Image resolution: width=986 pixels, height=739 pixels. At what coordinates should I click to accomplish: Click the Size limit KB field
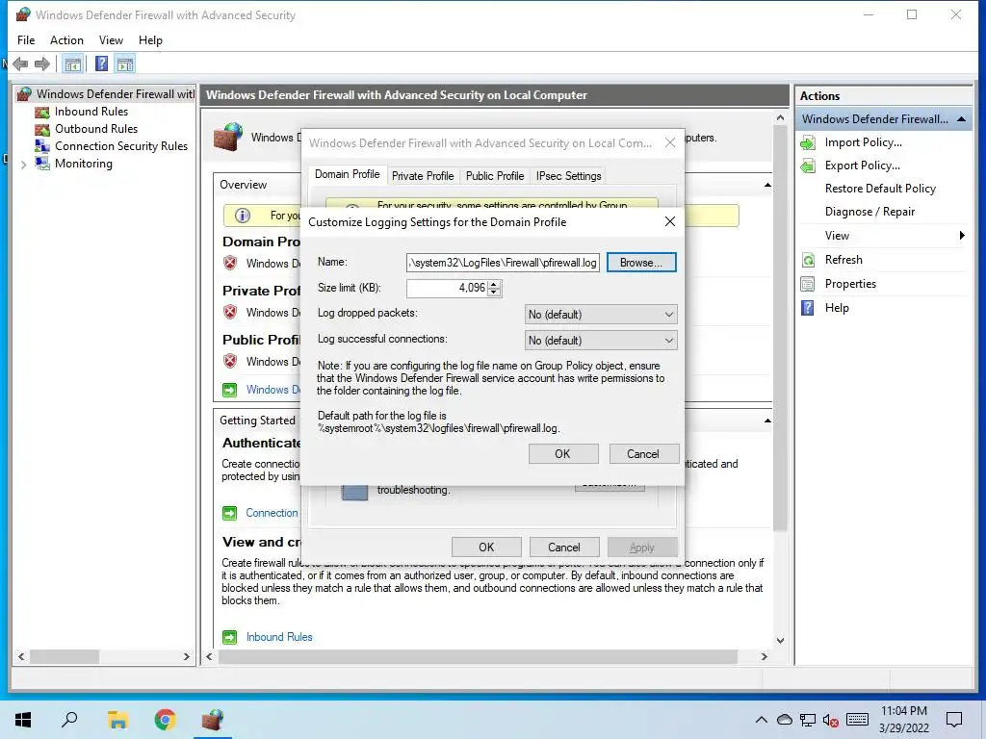tap(447, 289)
